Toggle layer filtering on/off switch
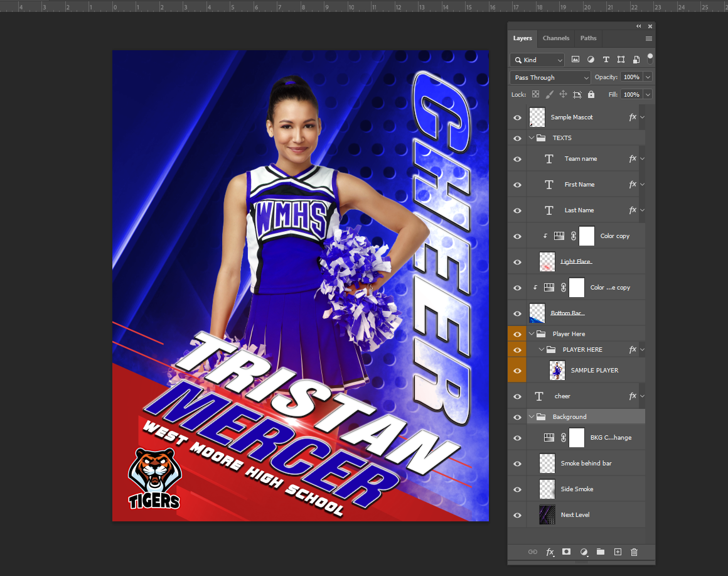The width and height of the screenshot is (728, 576). pos(650,58)
